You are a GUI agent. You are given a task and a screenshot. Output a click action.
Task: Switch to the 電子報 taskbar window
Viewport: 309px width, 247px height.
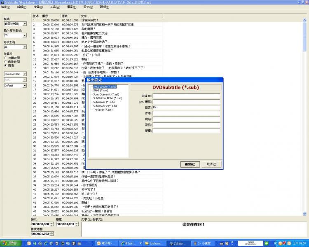point(107,243)
